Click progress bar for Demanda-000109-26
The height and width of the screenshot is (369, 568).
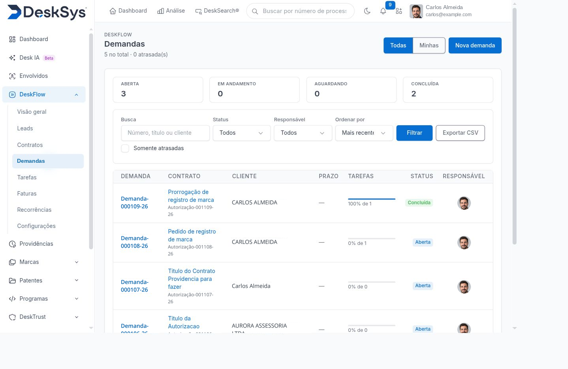[372, 199]
